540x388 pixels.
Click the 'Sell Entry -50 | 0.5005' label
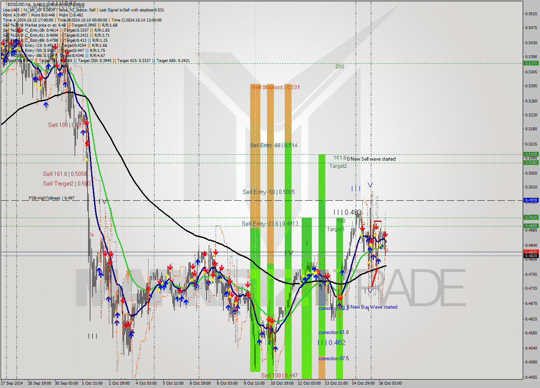tap(268, 192)
